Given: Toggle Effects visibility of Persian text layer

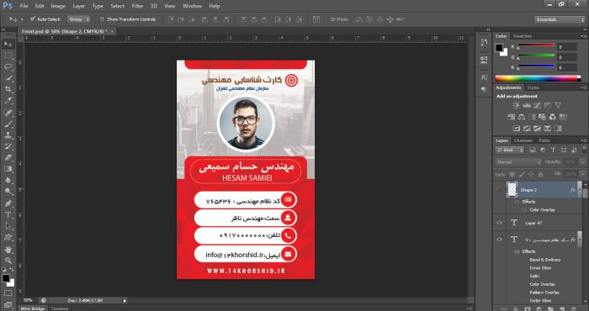Looking at the screenshot, I should tap(517, 251).
